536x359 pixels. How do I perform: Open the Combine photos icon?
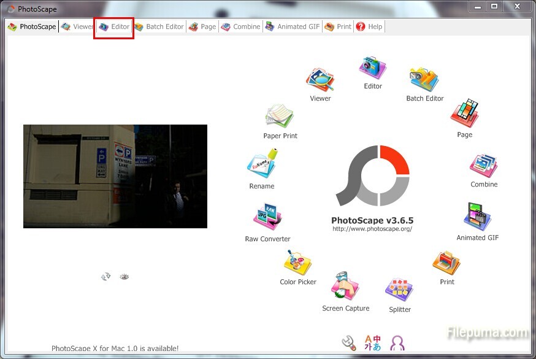484,166
